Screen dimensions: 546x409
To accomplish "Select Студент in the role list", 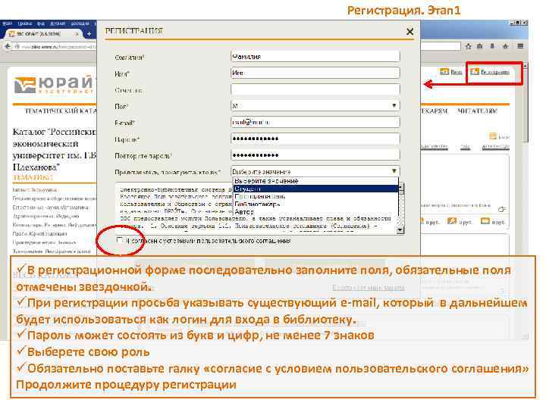I will pos(315,189).
